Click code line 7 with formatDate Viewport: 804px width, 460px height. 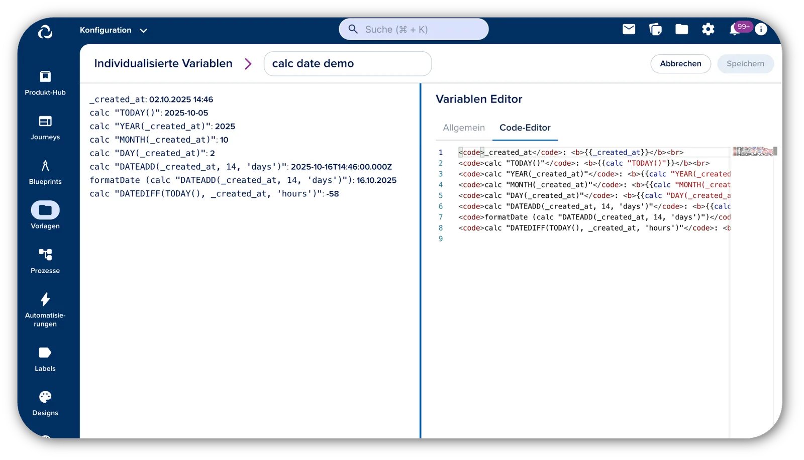click(593, 217)
